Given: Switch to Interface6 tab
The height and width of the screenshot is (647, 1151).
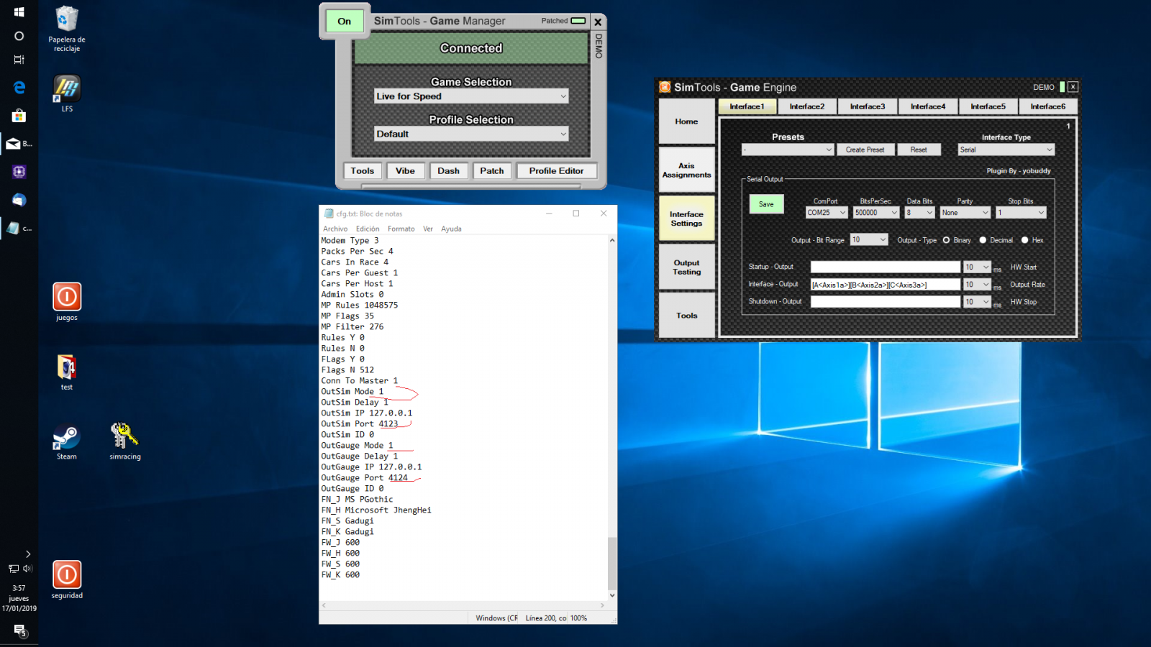Looking at the screenshot, I should pyautogui.click(x=1048, y=106).
